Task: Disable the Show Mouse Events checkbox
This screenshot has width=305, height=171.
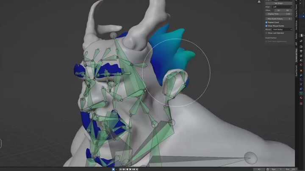Action: coord(266,26)
